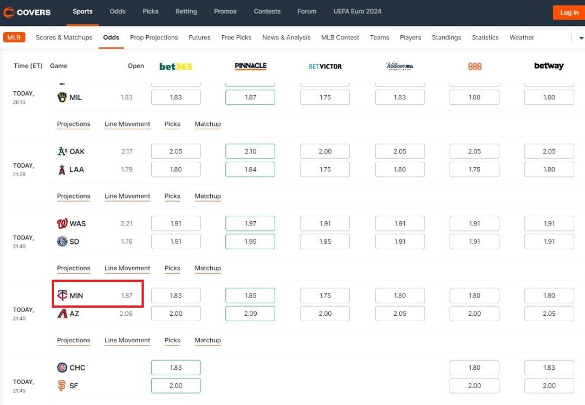This screenshot has height=405, width=585.
Task: Open the Betting main menu
Action: pos(186,11)
